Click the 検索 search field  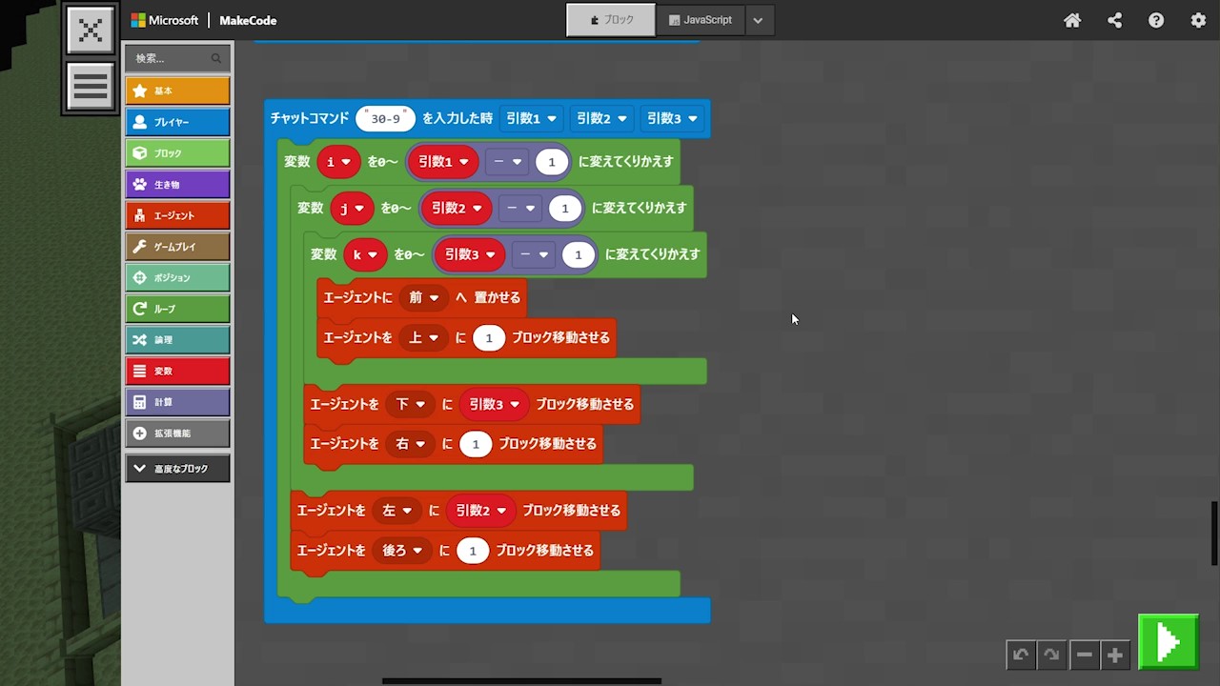coord(172,58)
